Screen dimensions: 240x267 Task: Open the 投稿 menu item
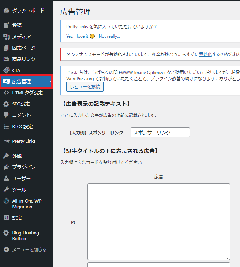(x=27, y=25)
